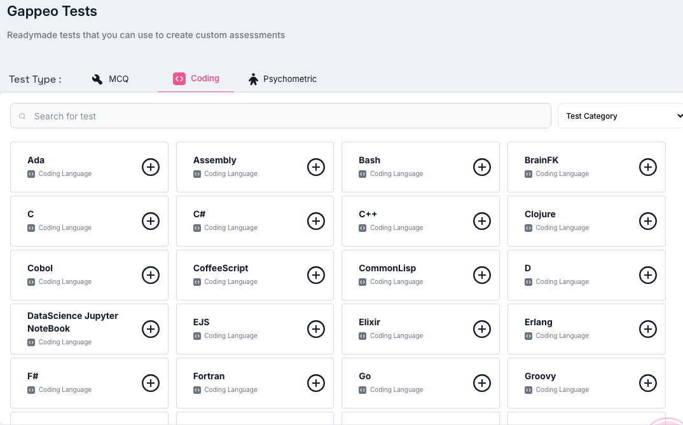Click the Test Type label
Image resolution: width=683 pixels, height=425 pixels.
pos(35,79)
